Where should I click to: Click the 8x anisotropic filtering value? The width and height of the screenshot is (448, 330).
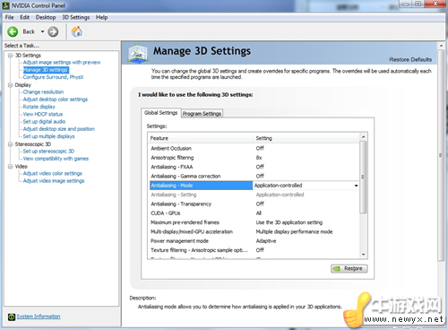pos(259,158)
